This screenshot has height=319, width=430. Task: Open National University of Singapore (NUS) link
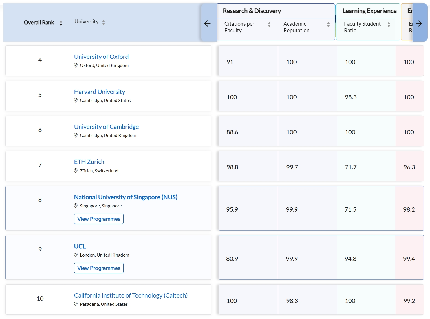(x=125, y=197)
